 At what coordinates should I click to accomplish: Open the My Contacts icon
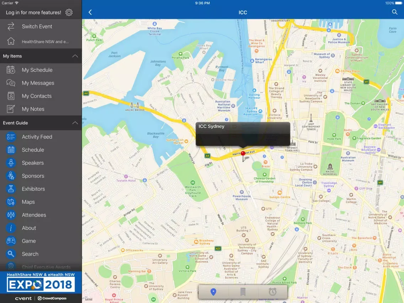[11, 96]
